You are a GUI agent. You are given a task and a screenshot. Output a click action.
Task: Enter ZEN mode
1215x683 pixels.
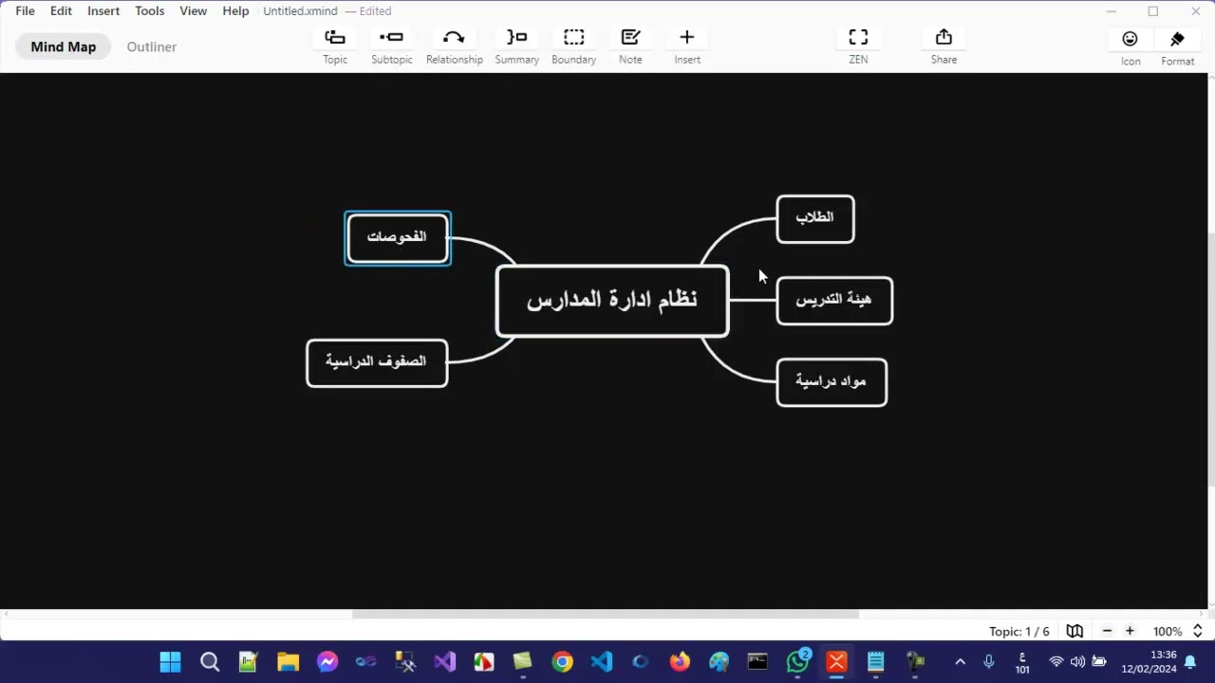pyautogui.click(x=858, y=46)
